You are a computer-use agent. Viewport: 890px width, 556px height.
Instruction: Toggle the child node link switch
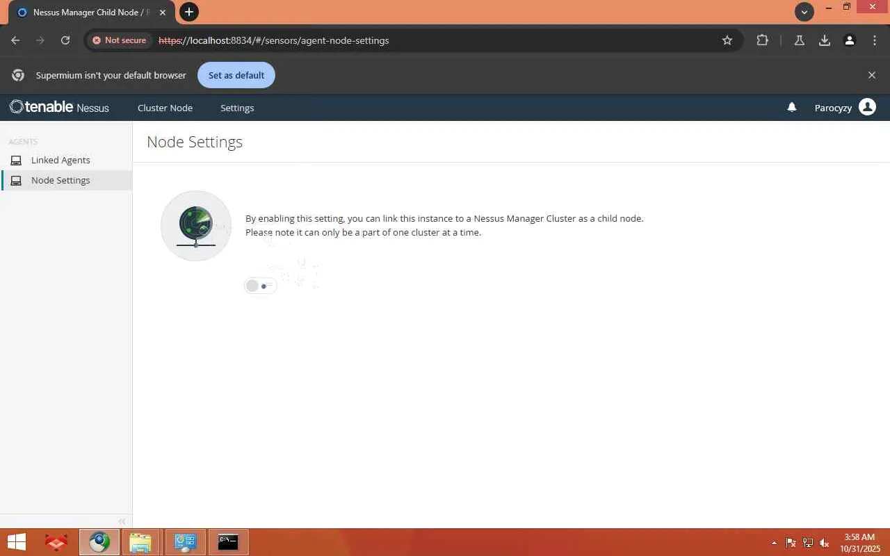pos(261,286)
